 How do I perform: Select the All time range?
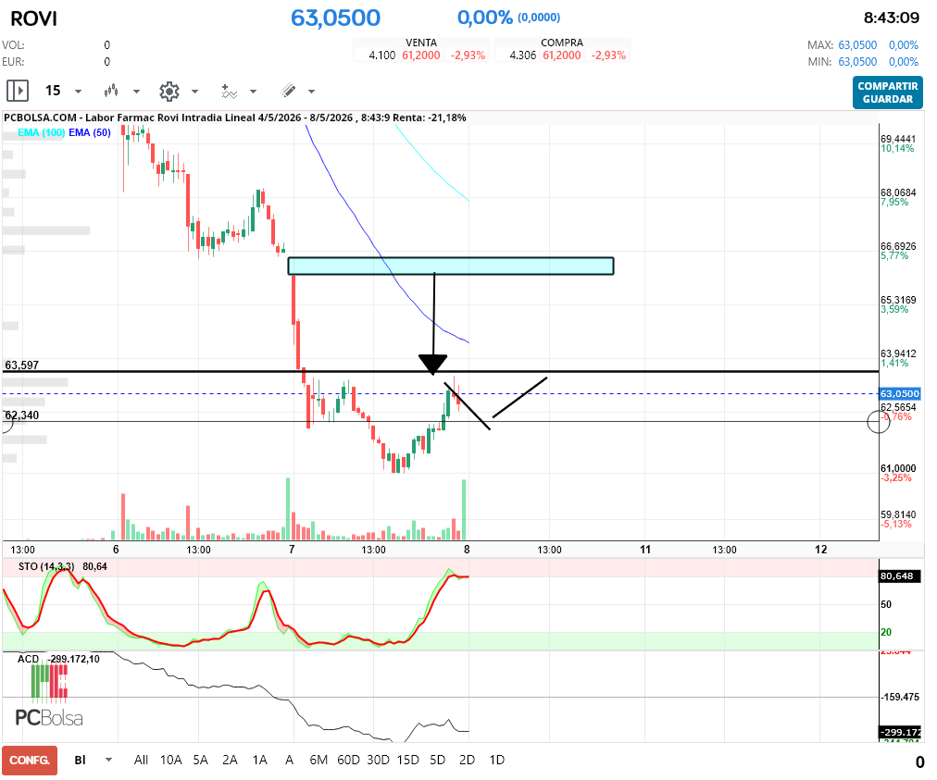[141, 760]
